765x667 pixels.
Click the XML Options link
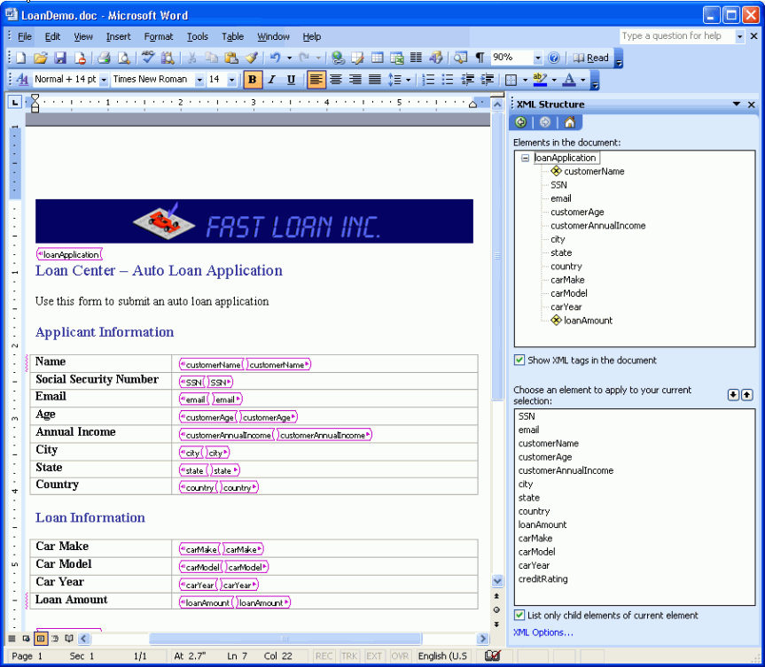tap(543, 632)
